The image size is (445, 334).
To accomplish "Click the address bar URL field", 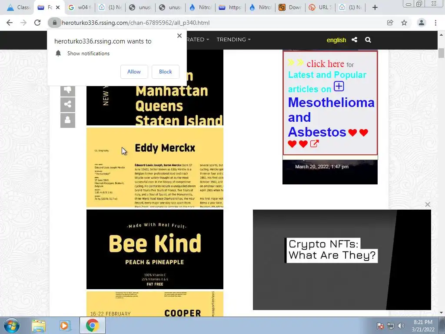I will pos(221,23).
